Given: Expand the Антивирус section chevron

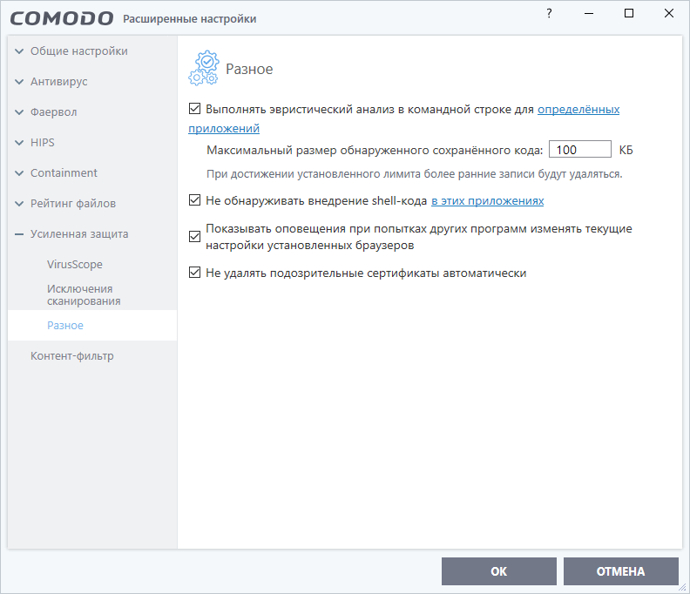Looking at the screenshot, I should [x=20, y=82].
